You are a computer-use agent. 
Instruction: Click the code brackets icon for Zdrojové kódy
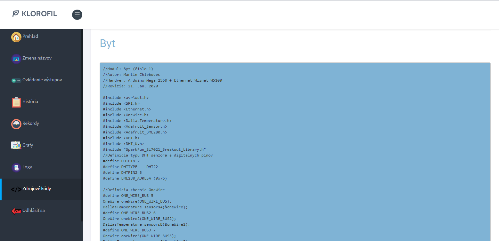pos(16,189)
